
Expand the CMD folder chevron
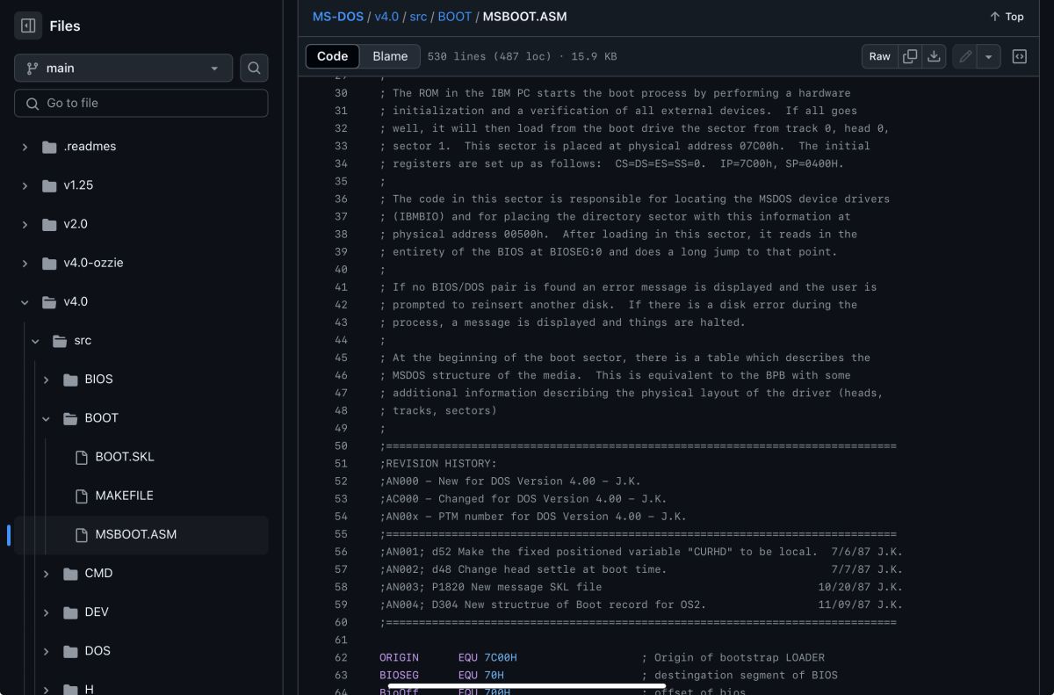[46, 573]
